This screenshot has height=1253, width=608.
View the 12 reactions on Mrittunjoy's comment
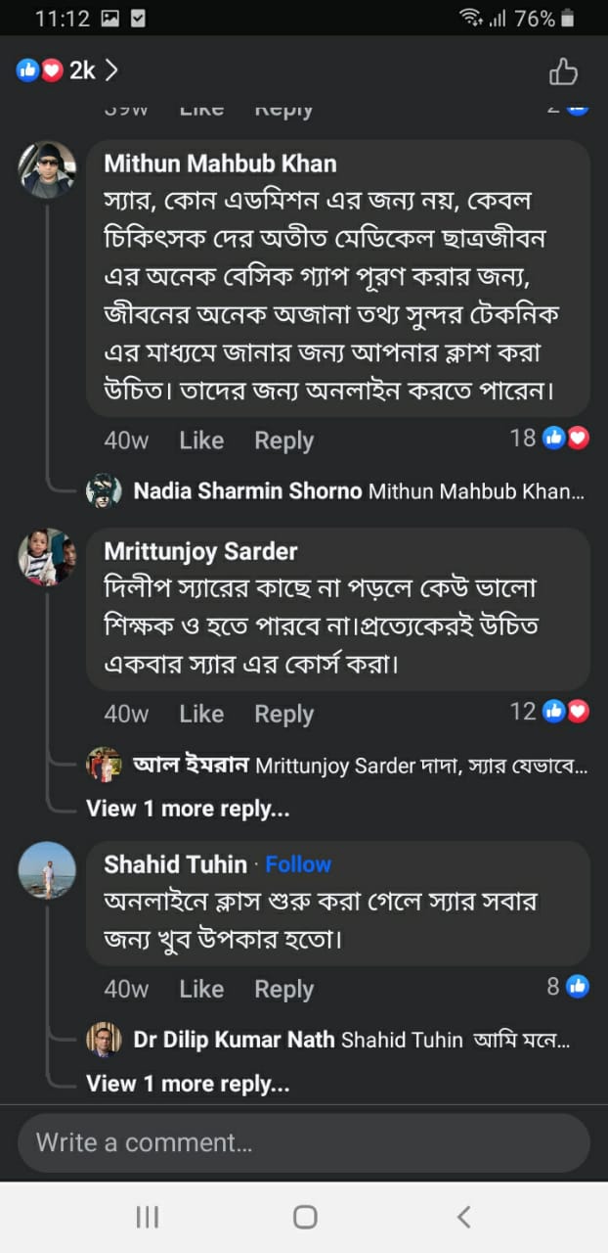[549, 712]
